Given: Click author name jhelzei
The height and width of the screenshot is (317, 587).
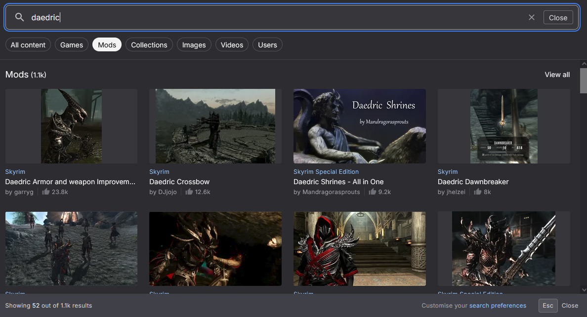Looking at the screenshot, I should (x=456, y=192).
